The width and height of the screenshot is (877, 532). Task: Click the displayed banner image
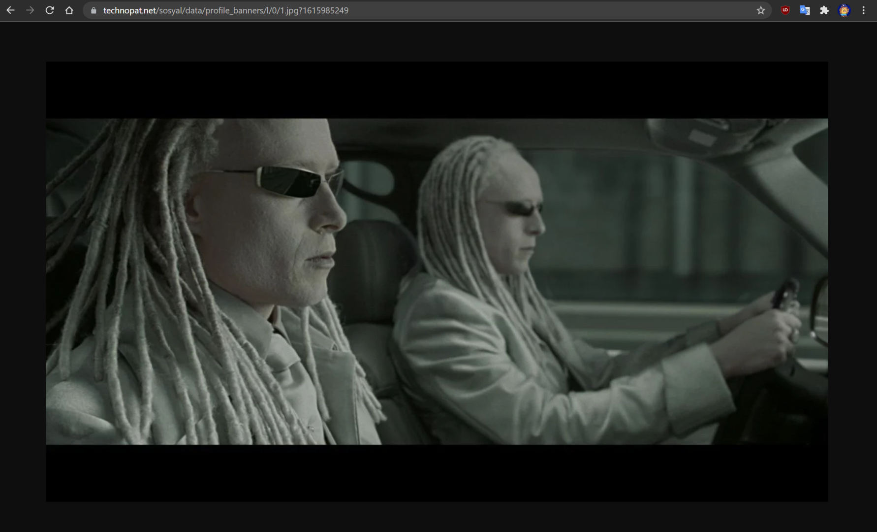click(437, 282)
